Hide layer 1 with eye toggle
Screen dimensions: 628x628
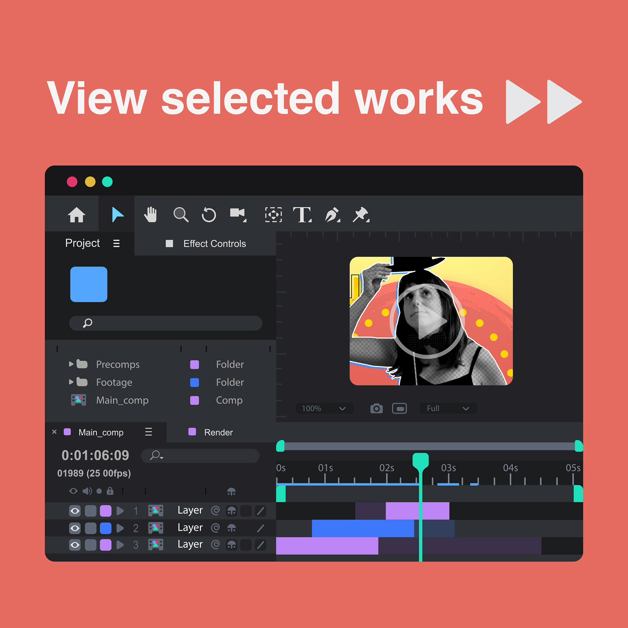coord(75,511)
